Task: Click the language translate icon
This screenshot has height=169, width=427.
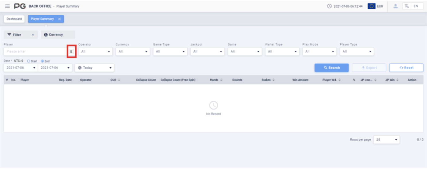Action: 407,6
